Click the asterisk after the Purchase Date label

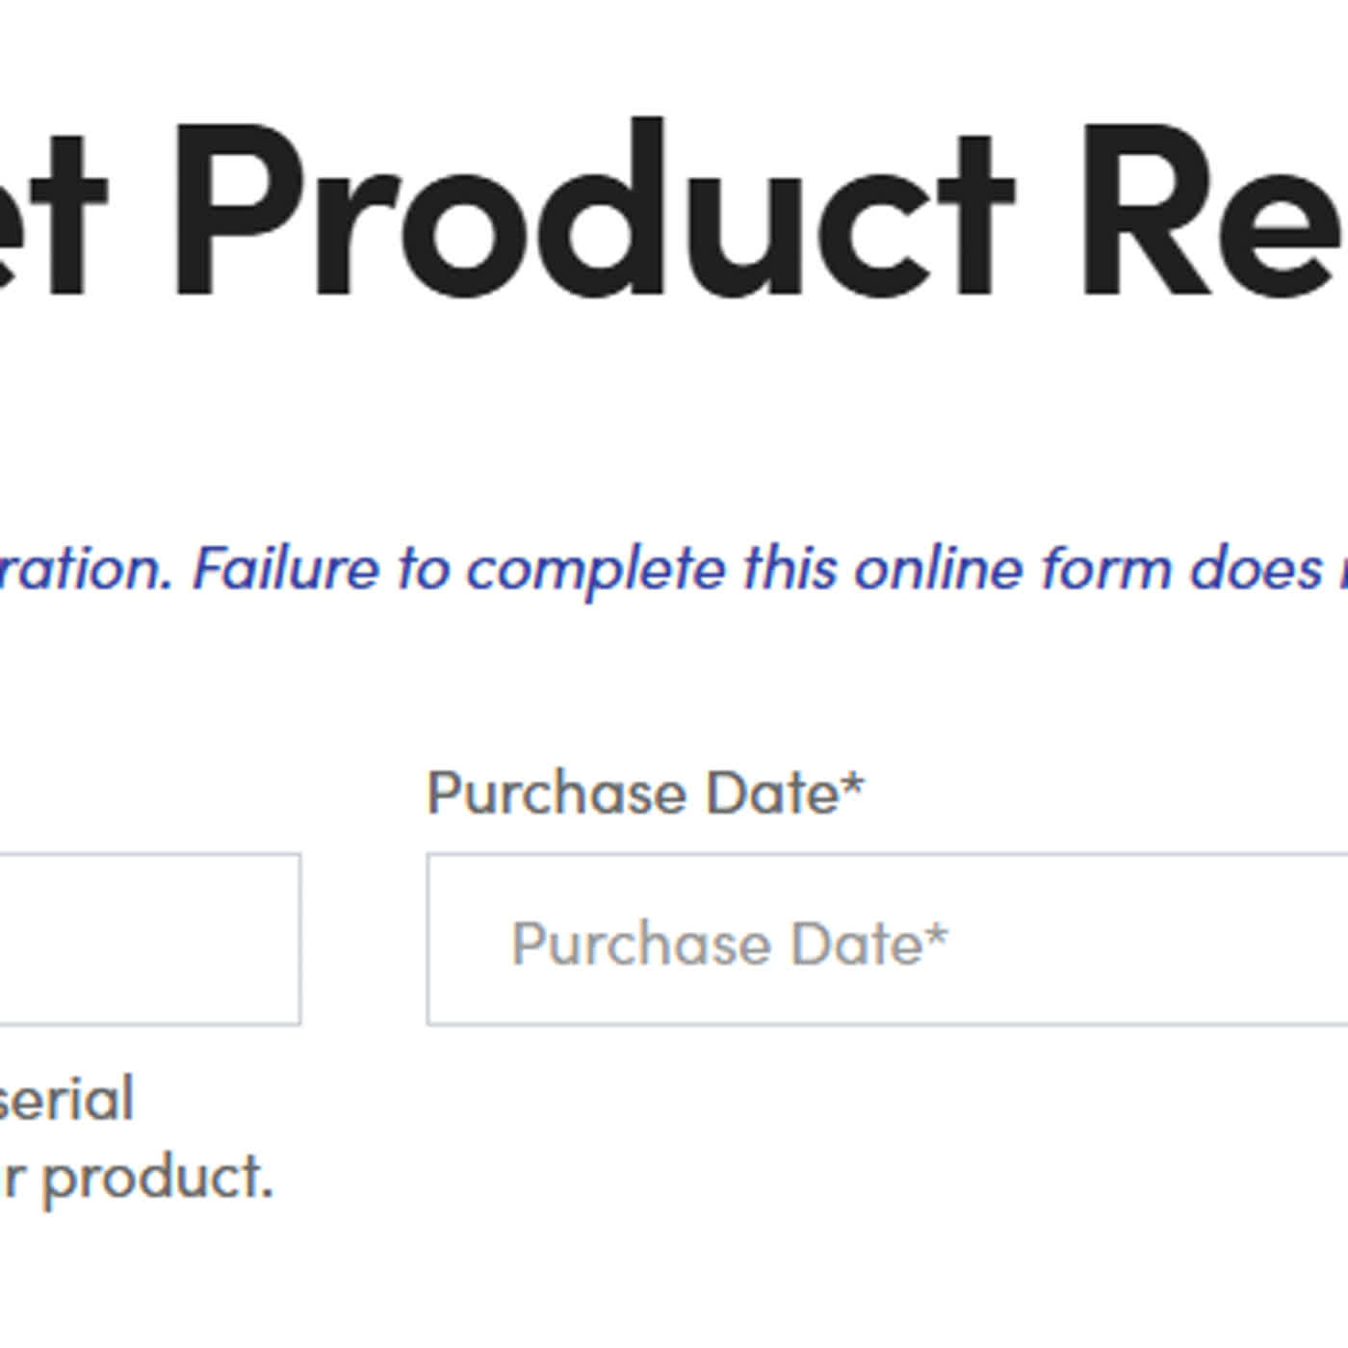pos(853,788)
